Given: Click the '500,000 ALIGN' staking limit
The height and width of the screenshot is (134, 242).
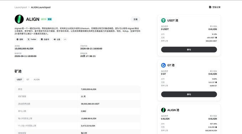Looking at the screenshot, I should click(x=211, y=130).
